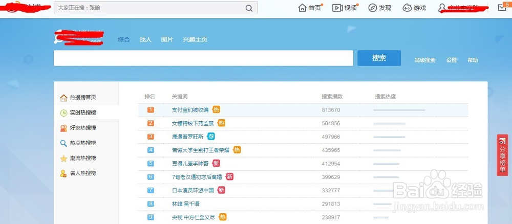Click the person icon beside 名人热搜榜
The image size is (512, 224).
click(63, 173)
